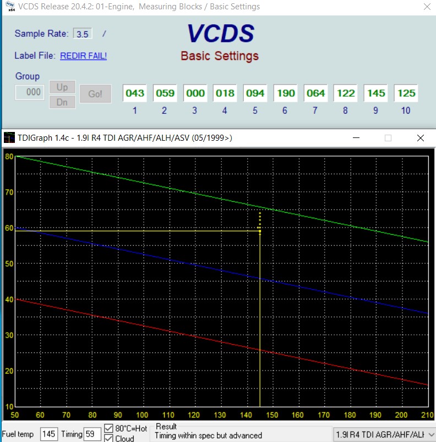Close the TDIGraph window
Screen dimensions: 436x442
pyautogui.click(x=420, y=138)
